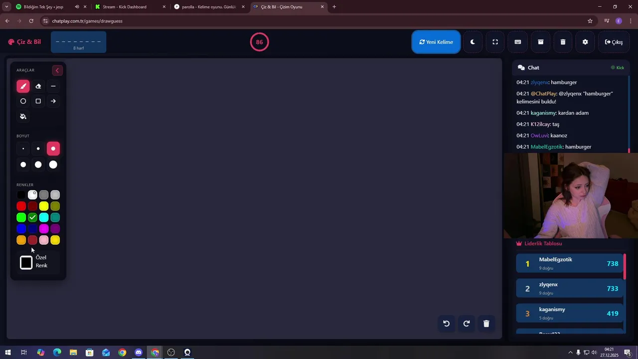Choose the second smallest brush size
638x359 pixels.
pyautogui.click(x=38, y=149)
